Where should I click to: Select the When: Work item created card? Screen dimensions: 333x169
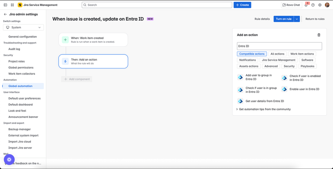93,40
